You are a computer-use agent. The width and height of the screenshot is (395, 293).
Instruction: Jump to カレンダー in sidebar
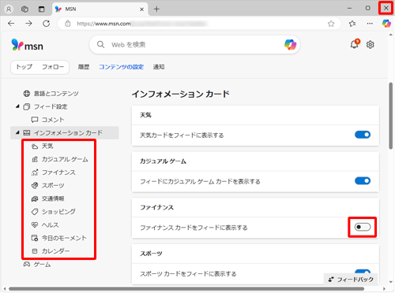click(x=51, y=251)
